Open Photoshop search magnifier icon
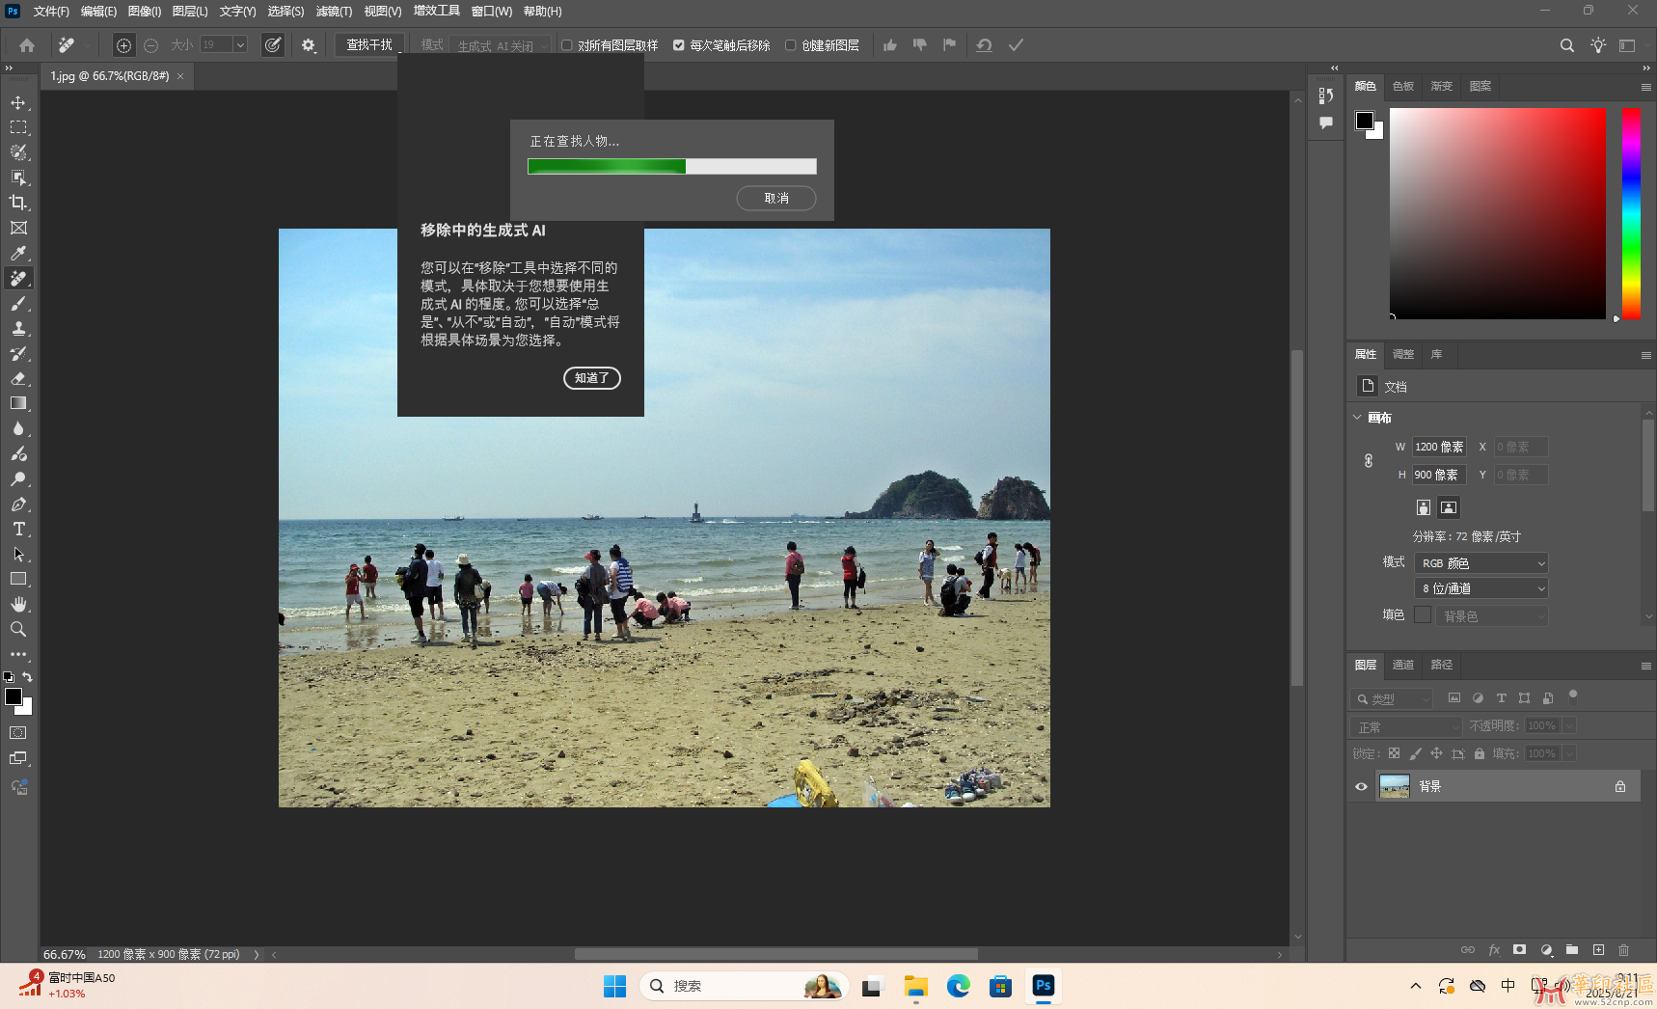Screen dimensions: 1657x1009 coord(1567,45)
